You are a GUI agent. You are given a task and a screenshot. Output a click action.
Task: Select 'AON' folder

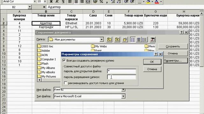tap(43, 55)
